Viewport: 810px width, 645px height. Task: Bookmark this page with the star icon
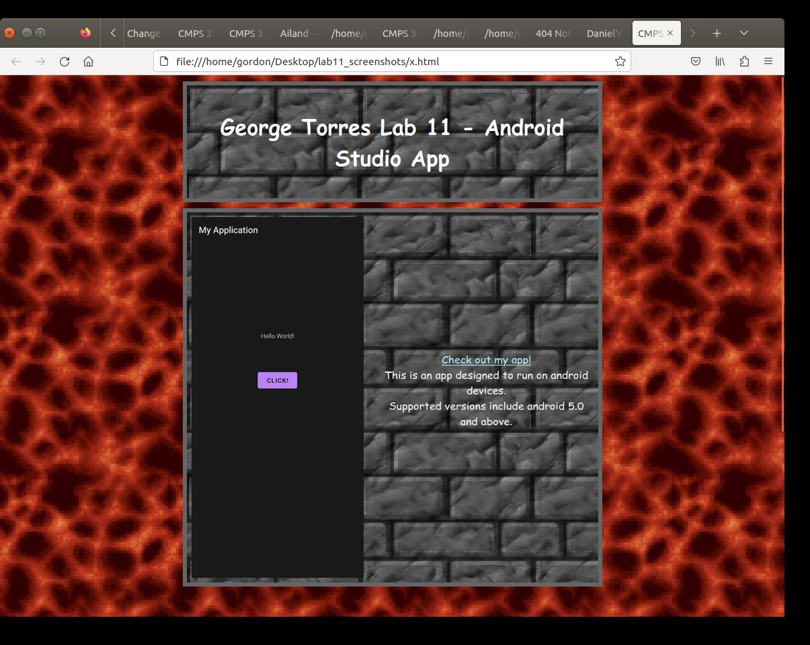(x=620, y=62)
